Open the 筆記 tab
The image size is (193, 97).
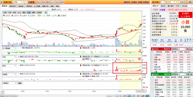[57, 6]
